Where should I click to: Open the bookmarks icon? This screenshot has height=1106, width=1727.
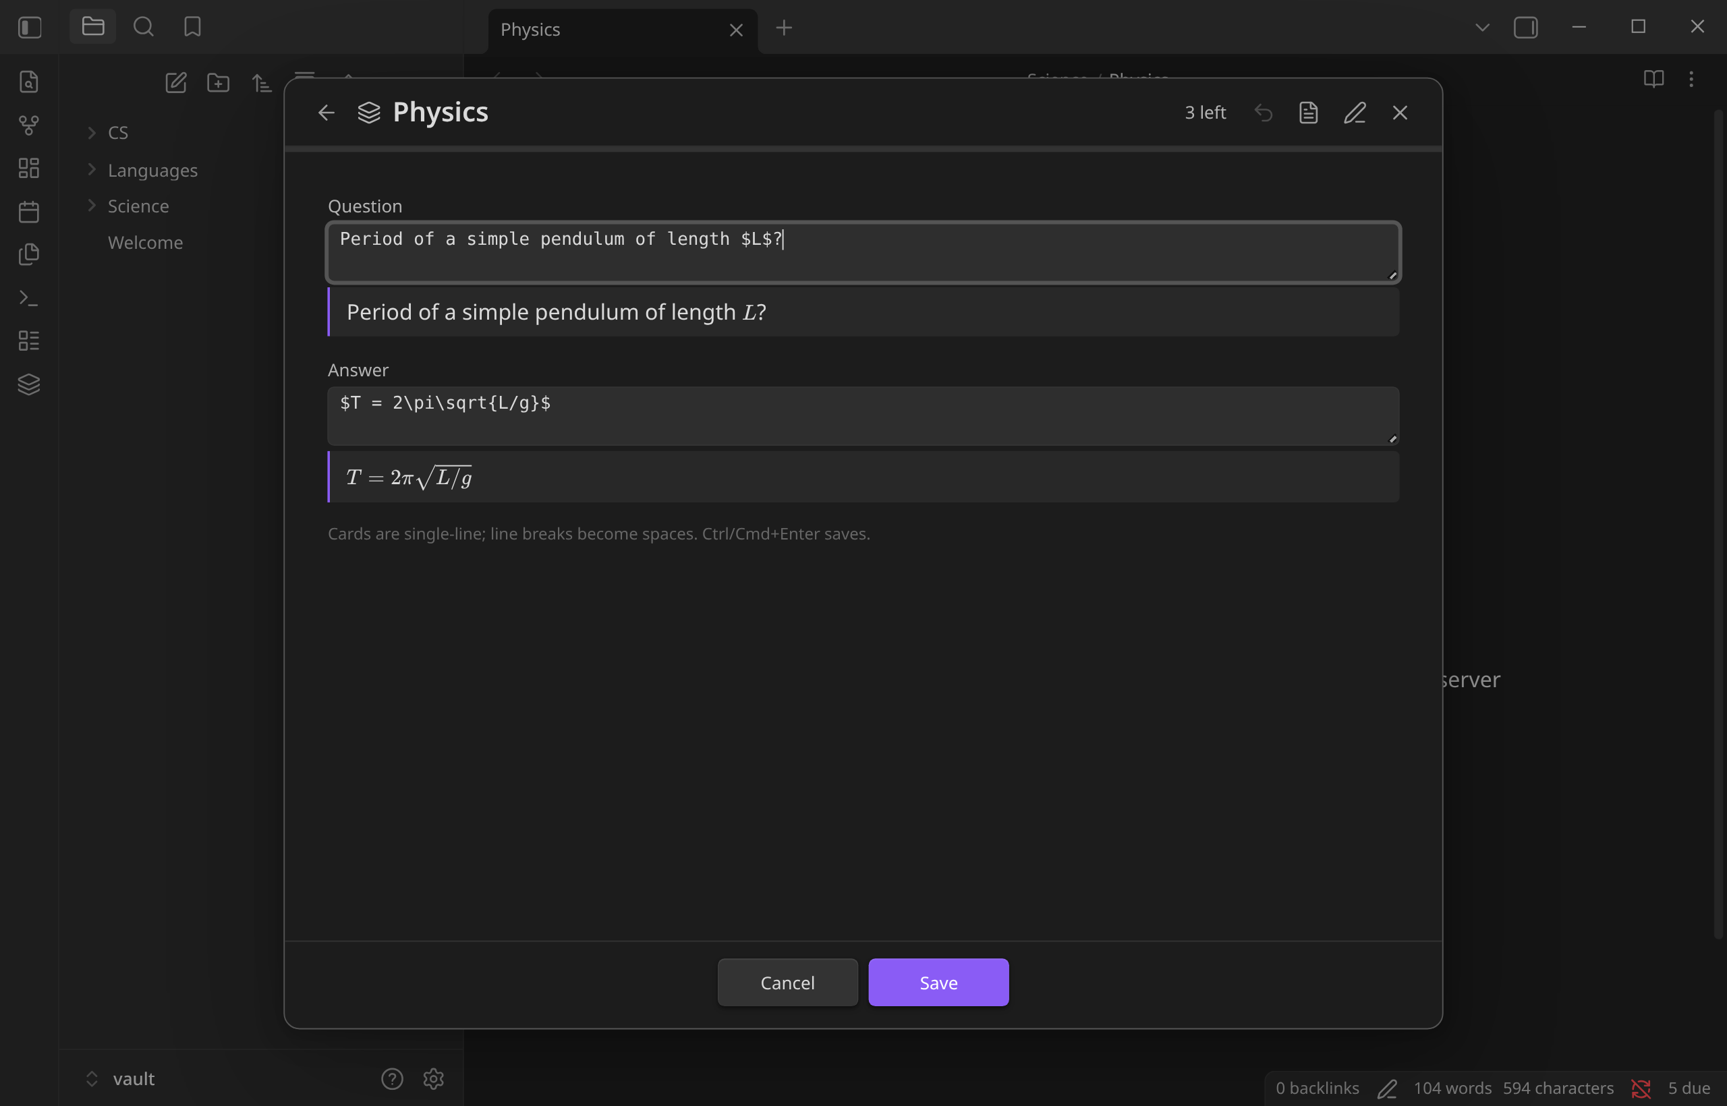192,27
